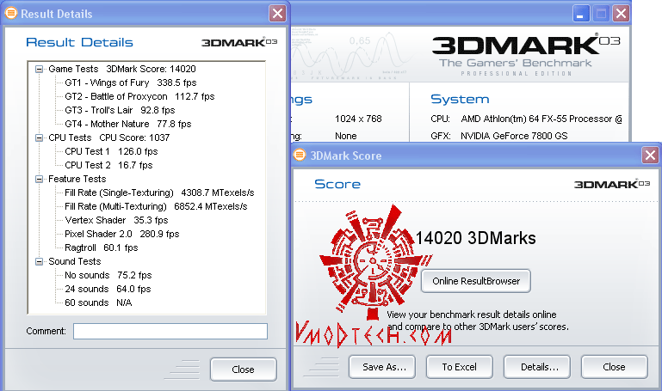Screen dimensions: 662x391
Task: Select the Pixel Shader 2.0 result row
Action: pyautogui.click(x=121, y=234)
